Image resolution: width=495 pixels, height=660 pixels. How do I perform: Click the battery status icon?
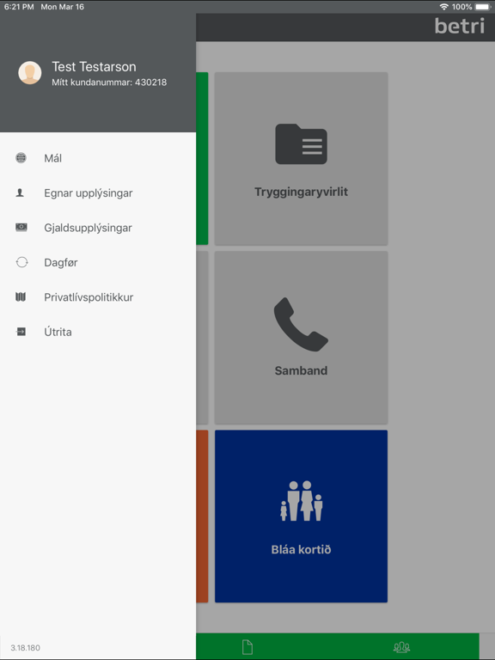(x=483, y=7)
